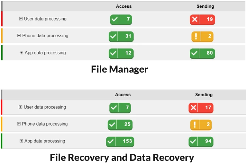Image resolution: width=247 pixels, height=165 pixels.
Task: Click the Sending column header in File Recovery table
Action: tap(204, 94)
